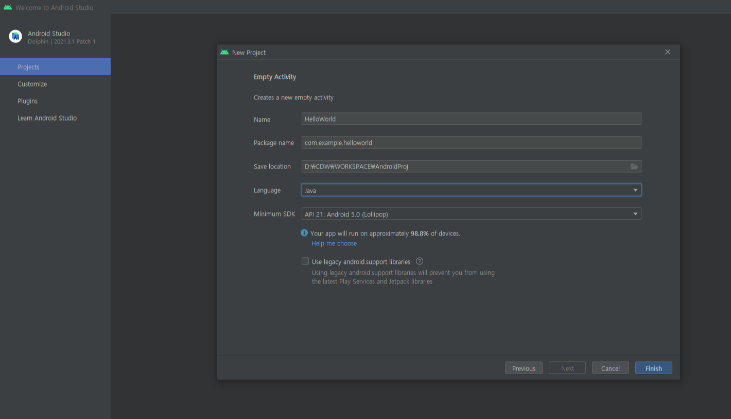Open the Language dropdown showing Java
The image size is (731, 419).
(471, 190)
